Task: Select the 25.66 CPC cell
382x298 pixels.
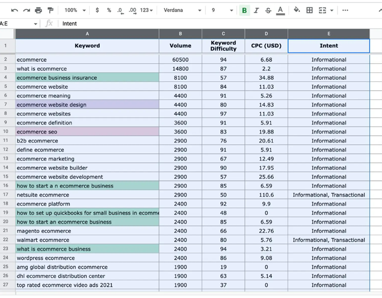Action: click(266, 177)
